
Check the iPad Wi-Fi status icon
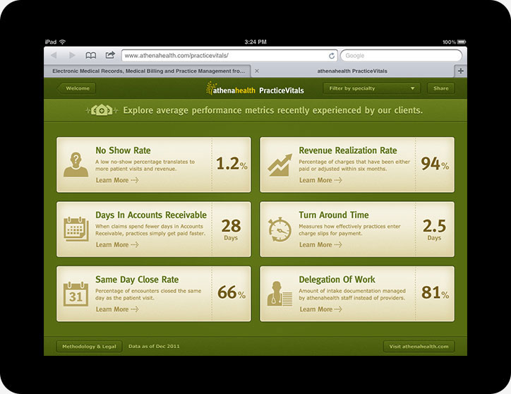coord(63,42)
